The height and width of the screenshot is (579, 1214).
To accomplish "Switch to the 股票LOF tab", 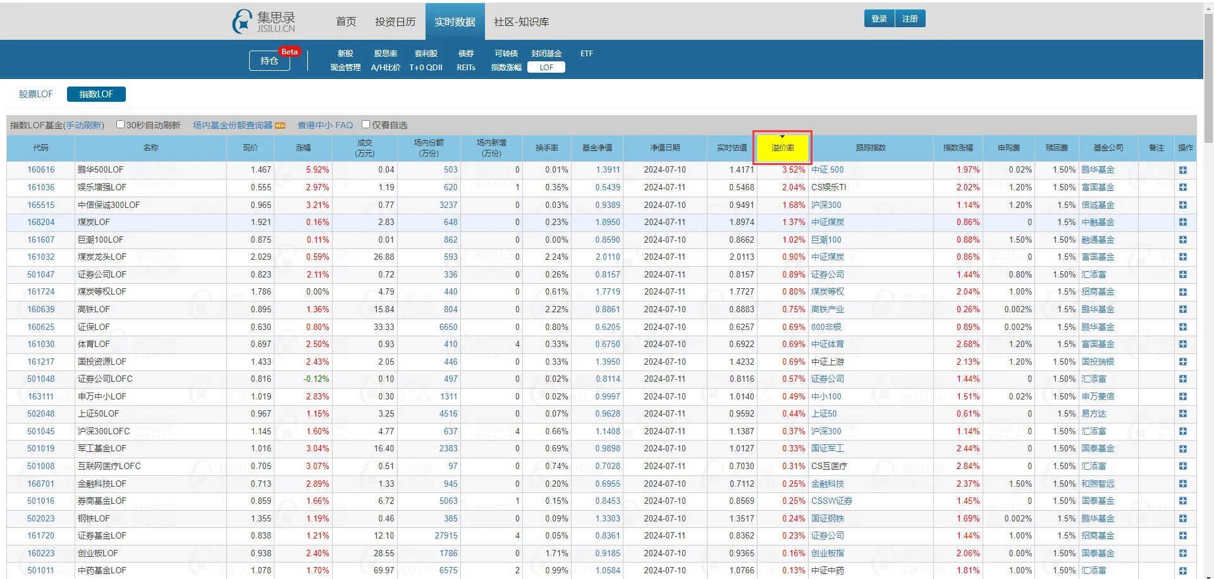I will [x=36, y=94].
